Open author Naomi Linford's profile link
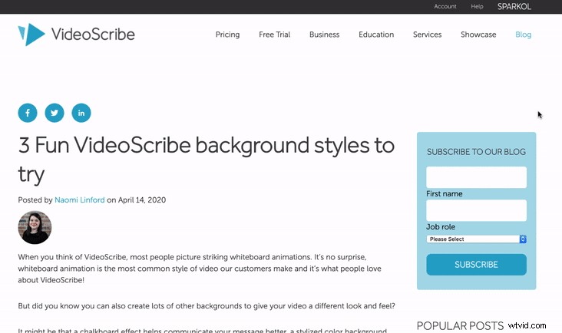 tap(80, 199)
